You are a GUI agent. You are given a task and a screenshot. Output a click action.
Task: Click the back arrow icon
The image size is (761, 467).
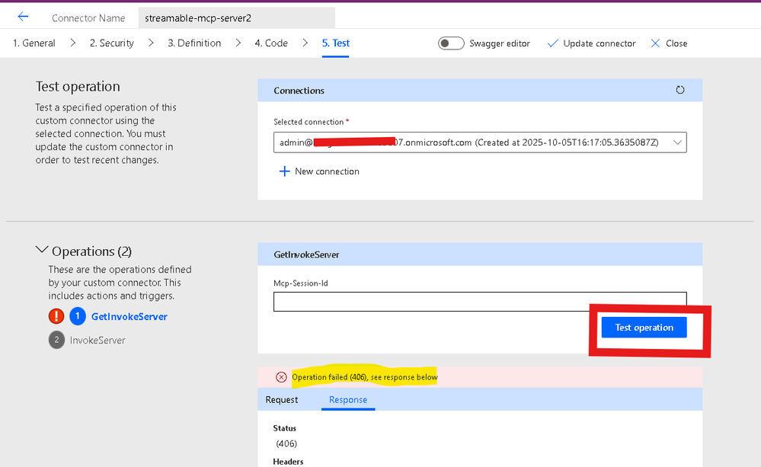[x=23, y=17]
